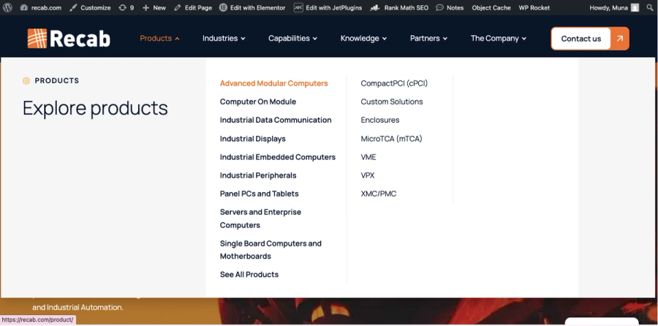Click the recab.com dashboard icon
The width and height of the screenshot is (658, 326).
[x=23, y=7]
